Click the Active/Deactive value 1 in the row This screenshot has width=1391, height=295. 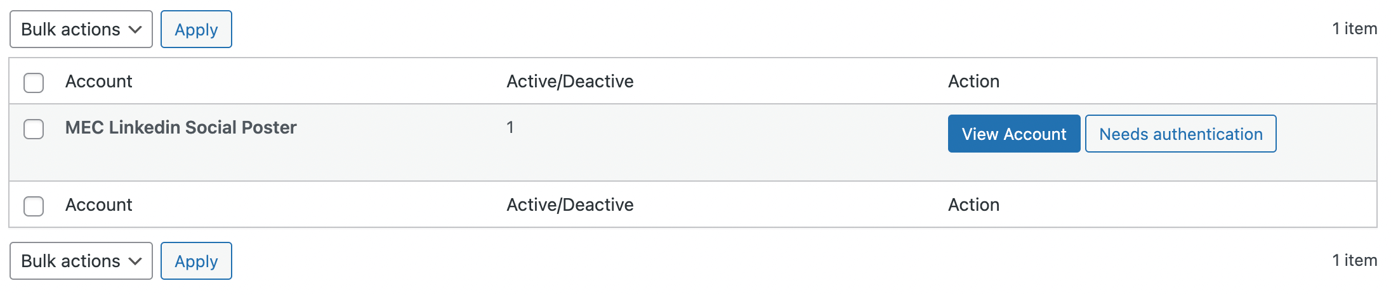click(x=510, y=127)
